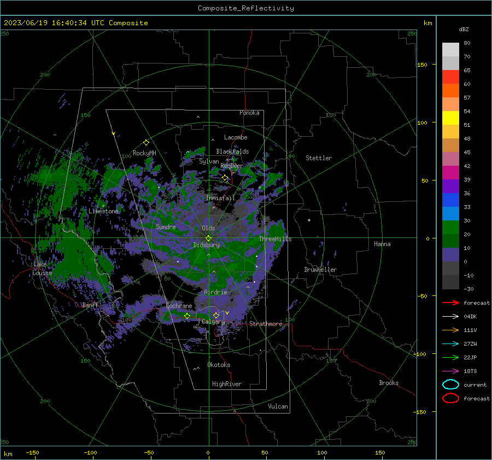Click the Calgary city label
The height and width of the screenshot is (460, 492).
[x=213, y=322]
